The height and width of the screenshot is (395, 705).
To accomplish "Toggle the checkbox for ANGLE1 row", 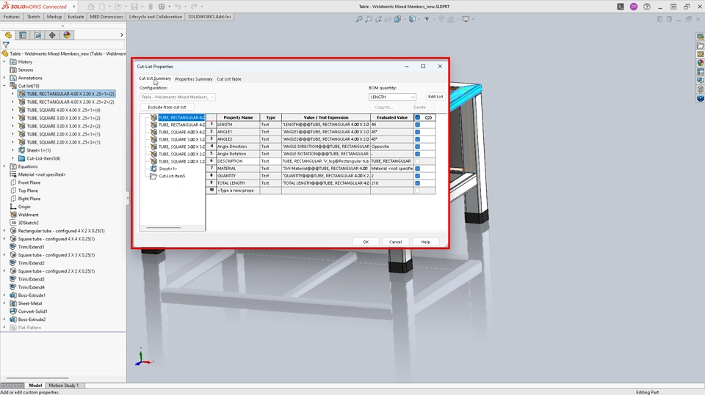I will (x=417, y=132).
